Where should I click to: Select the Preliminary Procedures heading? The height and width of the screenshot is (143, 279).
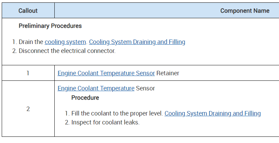pos(50,26)
